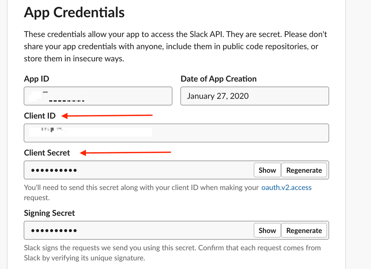
Task: Click the Slack request signing help text
Action: click(172, 253)
